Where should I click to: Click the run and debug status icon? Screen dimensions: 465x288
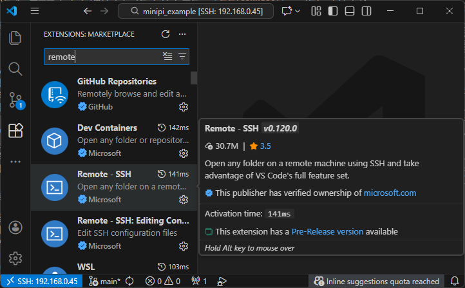click(x=222, y=281)
